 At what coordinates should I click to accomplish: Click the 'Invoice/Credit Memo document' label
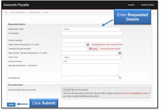22,90
